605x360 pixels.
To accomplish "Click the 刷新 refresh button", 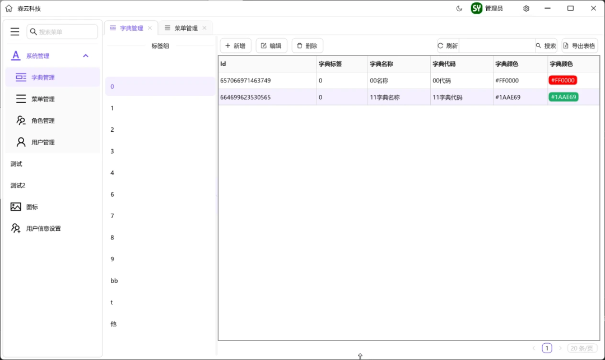I will [x=448, y=45].
